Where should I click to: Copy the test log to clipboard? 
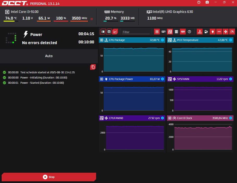pyautogui.click(x=93, y=67)
